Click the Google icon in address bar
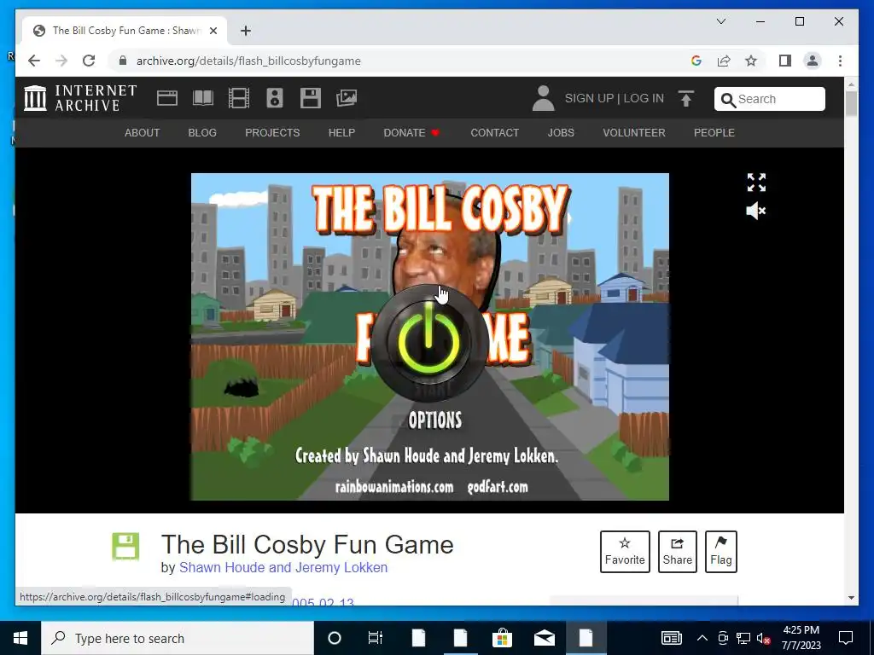The image size is (874, 655). click(696, 61)
